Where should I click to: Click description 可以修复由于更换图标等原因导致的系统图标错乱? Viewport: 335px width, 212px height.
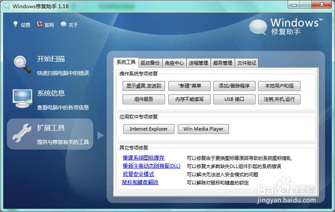239,158
